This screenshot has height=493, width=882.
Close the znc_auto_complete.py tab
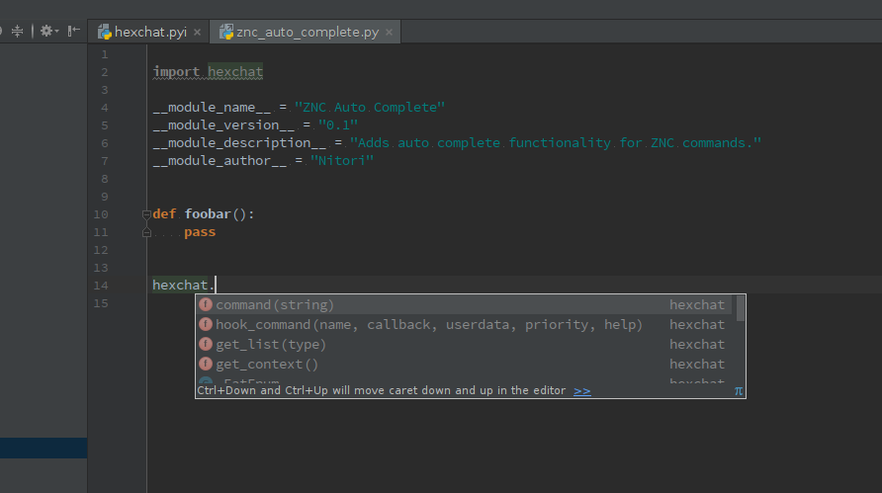(390, 33)
